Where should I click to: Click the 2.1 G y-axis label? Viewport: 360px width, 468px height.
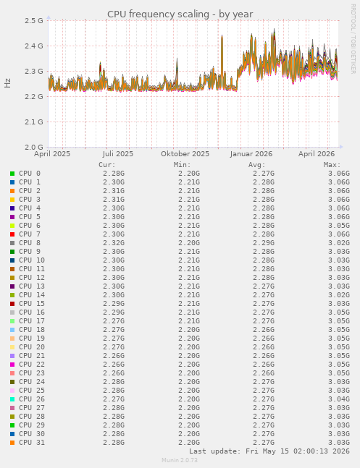point(34,122)
